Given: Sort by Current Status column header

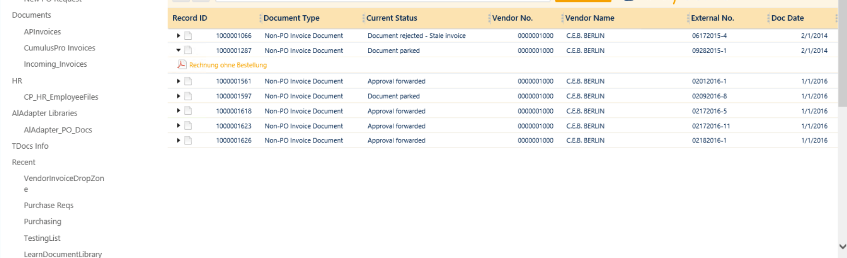Looking at the screenshot, I should (x=391, y=18).
